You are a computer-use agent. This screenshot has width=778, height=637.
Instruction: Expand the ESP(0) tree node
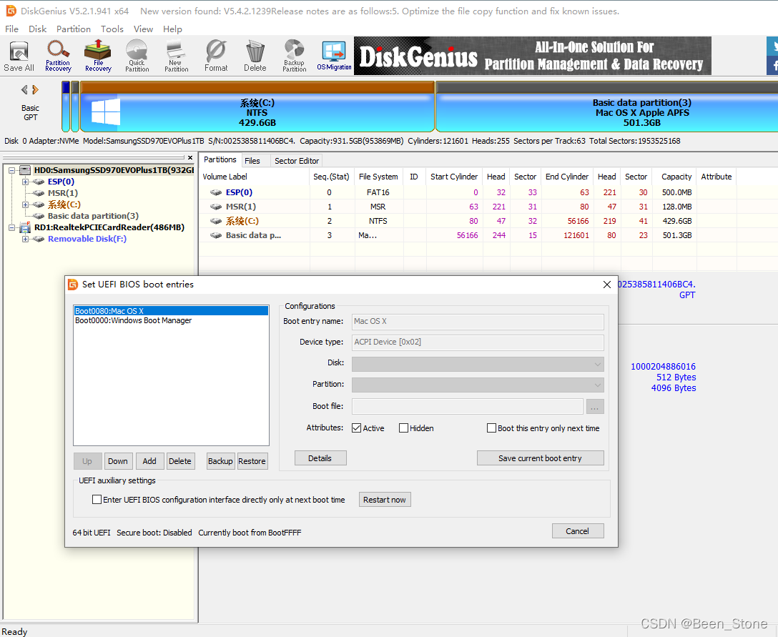[25, 182]
